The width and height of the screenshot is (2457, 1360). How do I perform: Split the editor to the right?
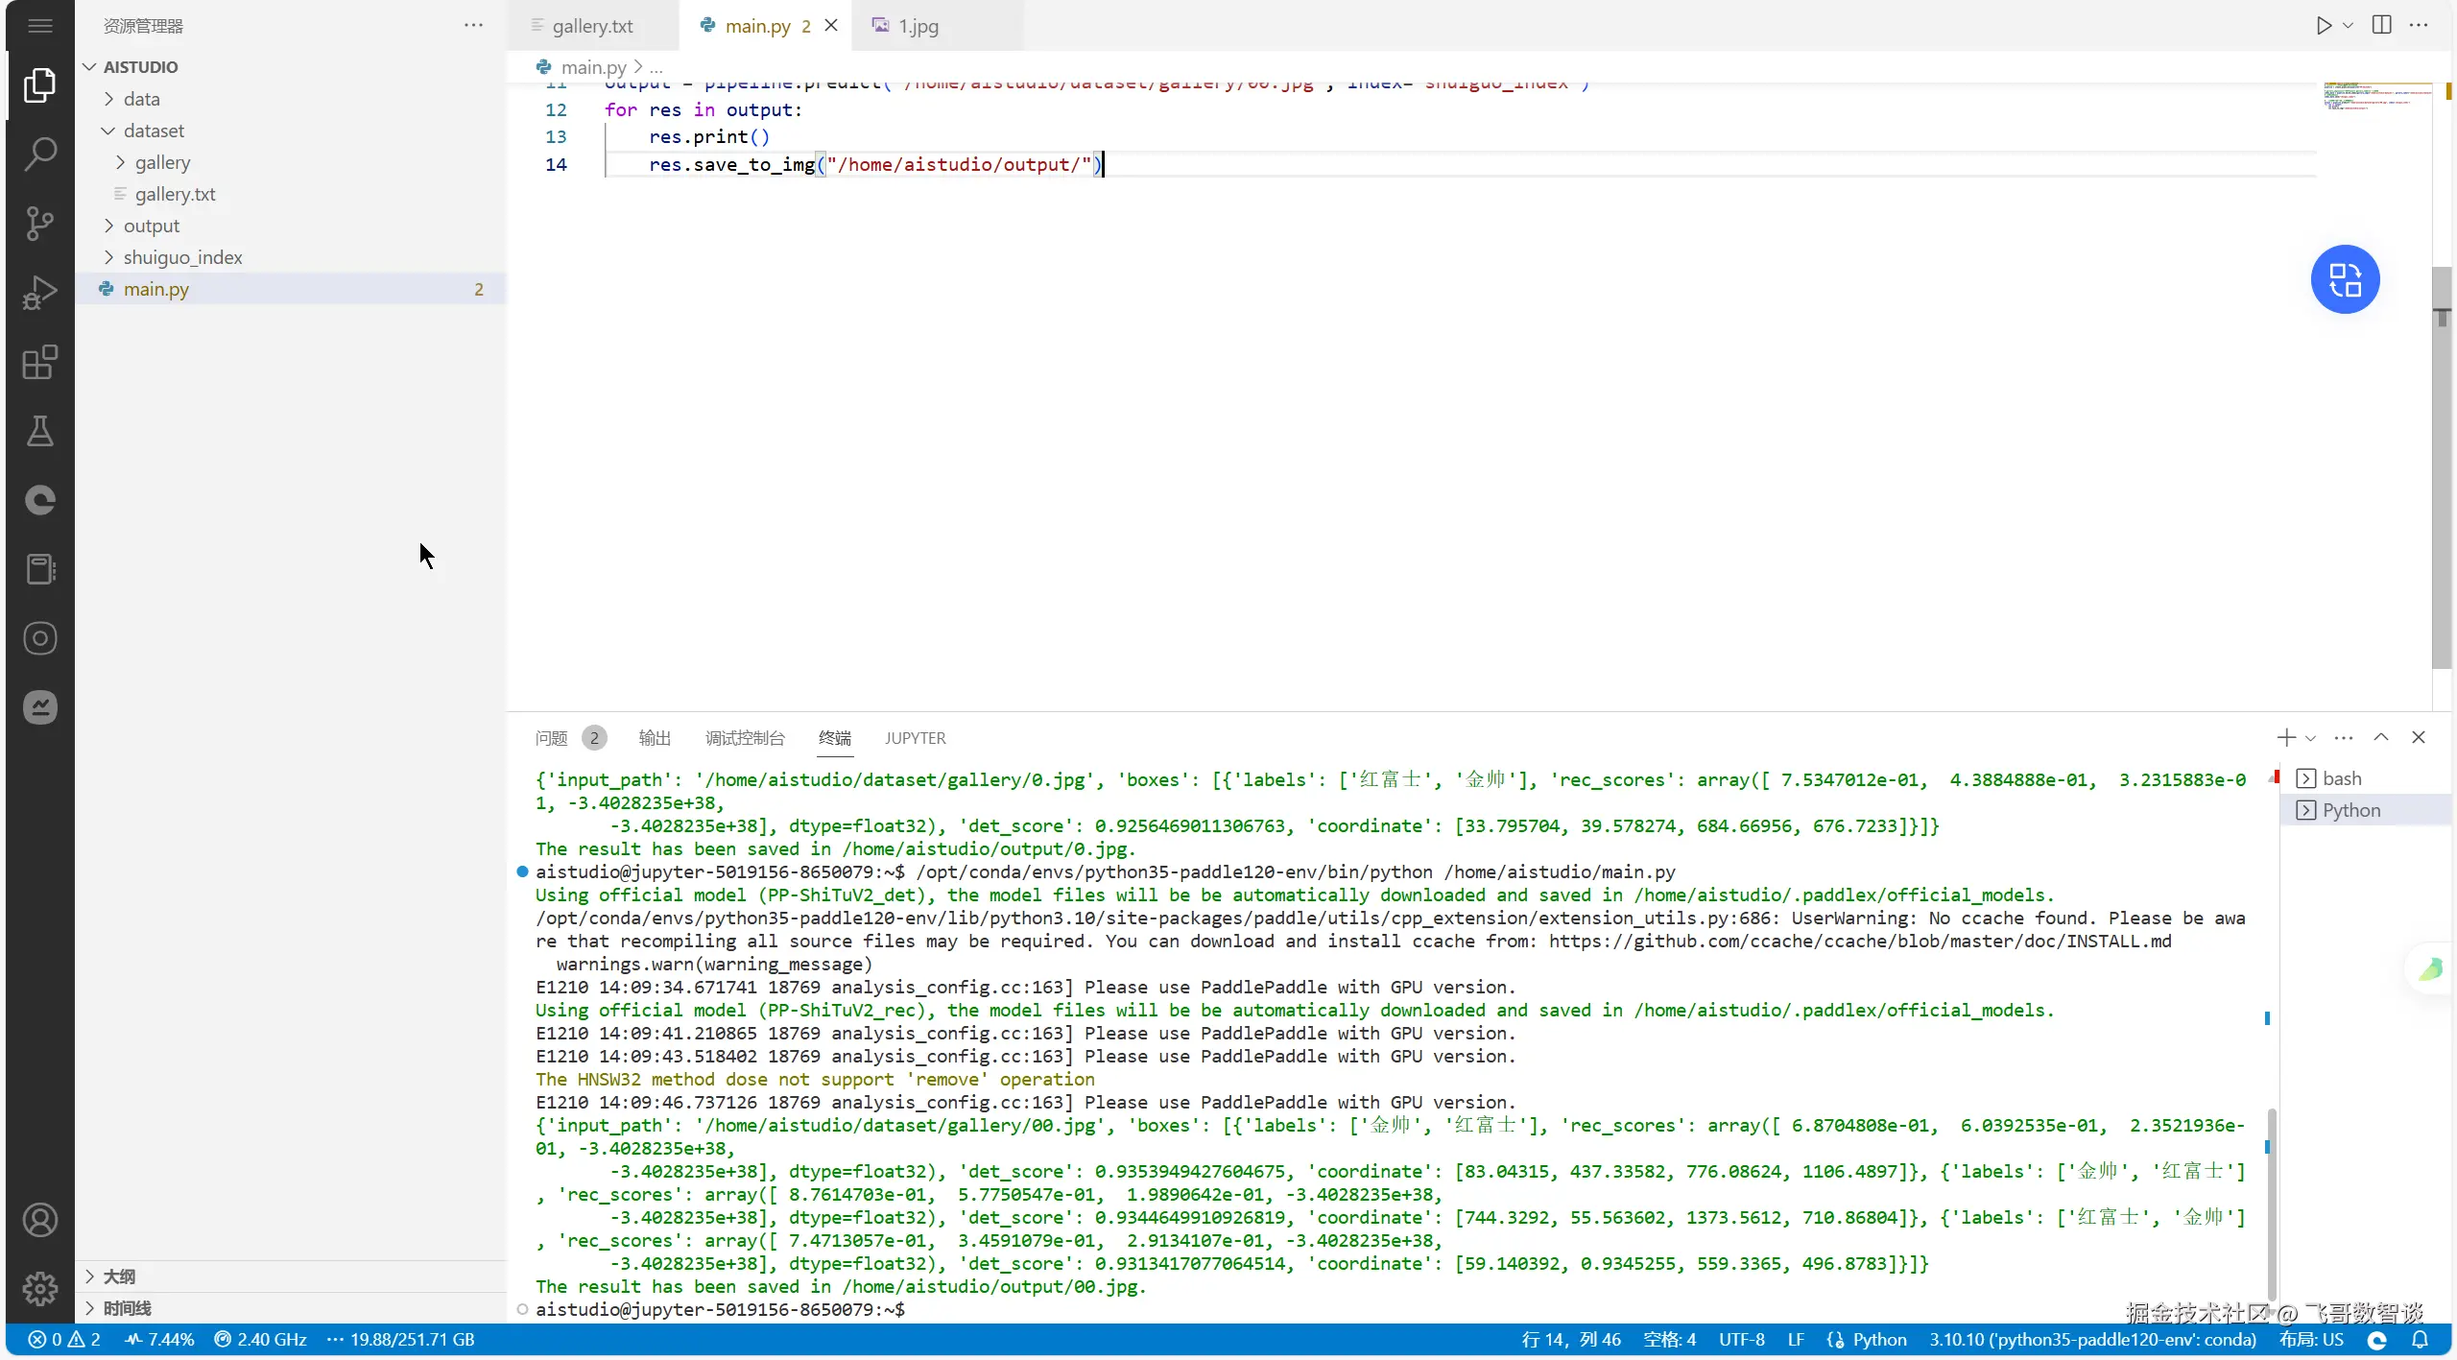point(2381,26)
